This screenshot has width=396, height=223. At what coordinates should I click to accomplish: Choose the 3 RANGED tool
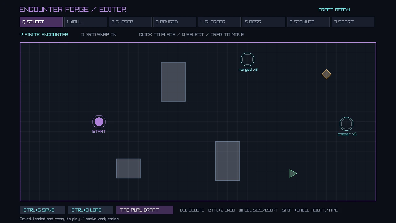point(175,22)
